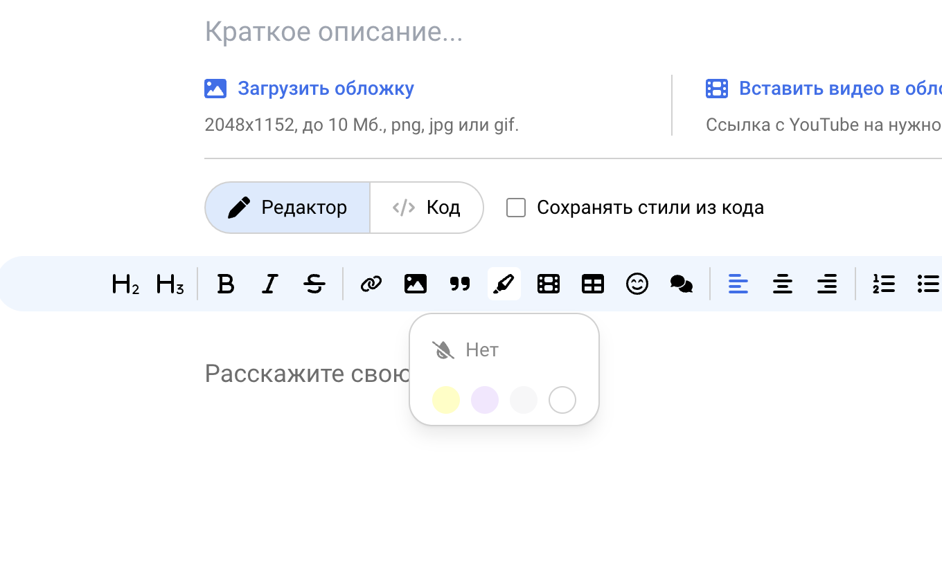Select Нет to remove highlight
Image resolution: width=942 pixels, height=584 pixels.
click(465, 350)
